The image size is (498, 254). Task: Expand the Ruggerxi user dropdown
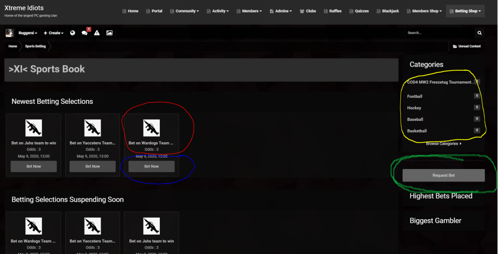pyautogui.click(x=28, y=33)
